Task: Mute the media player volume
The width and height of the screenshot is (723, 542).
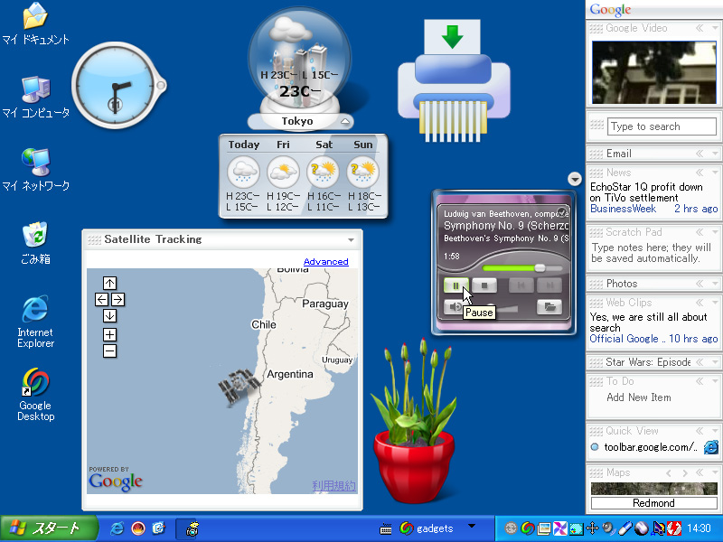Action: [x=454, y=307]
